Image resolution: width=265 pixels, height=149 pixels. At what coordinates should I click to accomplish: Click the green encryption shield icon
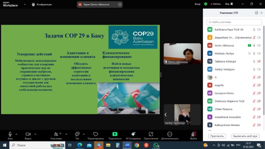tap(206, 4)
